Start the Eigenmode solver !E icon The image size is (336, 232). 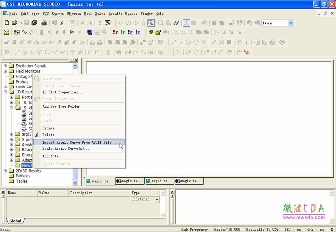pyautogui.click(x=130, y=32)
